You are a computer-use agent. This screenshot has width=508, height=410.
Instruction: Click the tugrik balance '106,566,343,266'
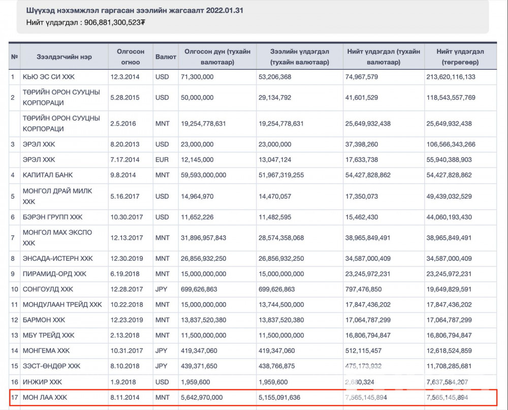tap(451, 144)
